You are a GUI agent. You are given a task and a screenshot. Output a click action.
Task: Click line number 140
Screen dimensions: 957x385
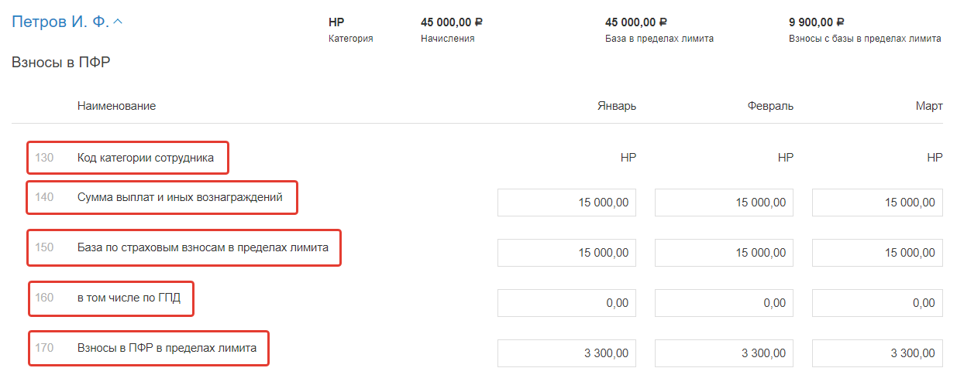(x=44, y=197)
